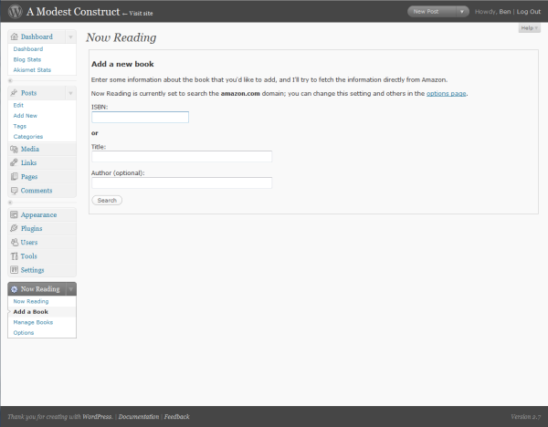Click the Links chain icon
Viewport: 548px width, 427px height.
click(x=15, y=162)
